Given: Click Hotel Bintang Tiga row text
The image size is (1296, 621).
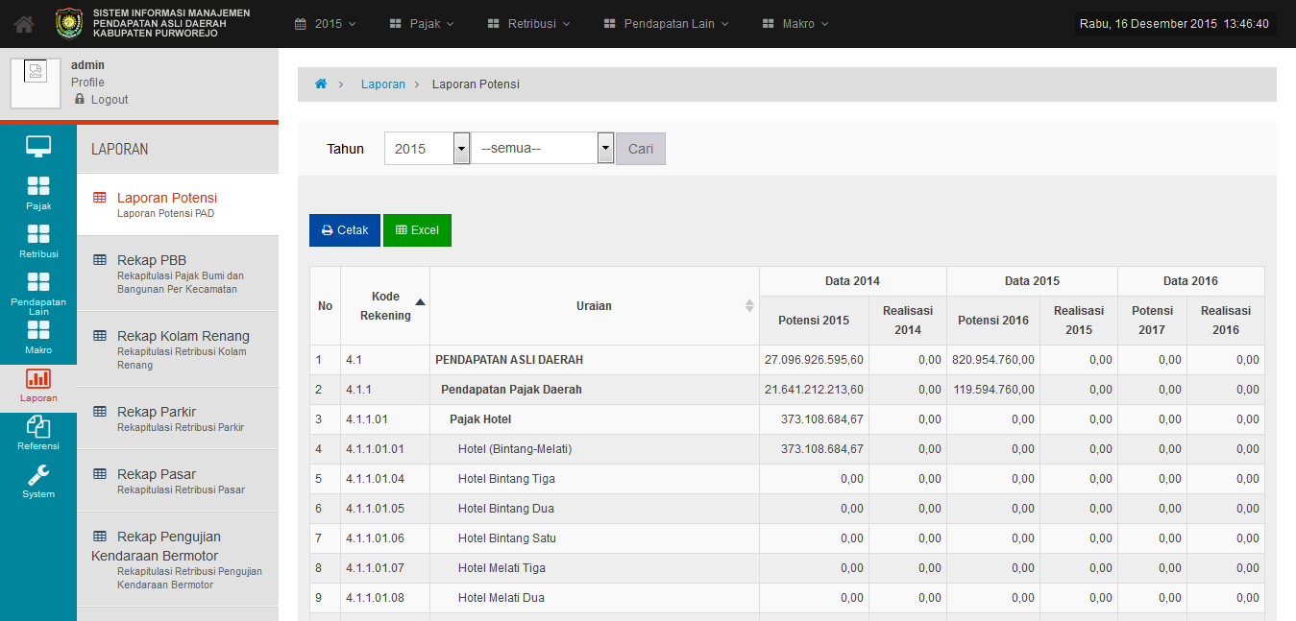Looking at the screenshot, I should 506,479.
